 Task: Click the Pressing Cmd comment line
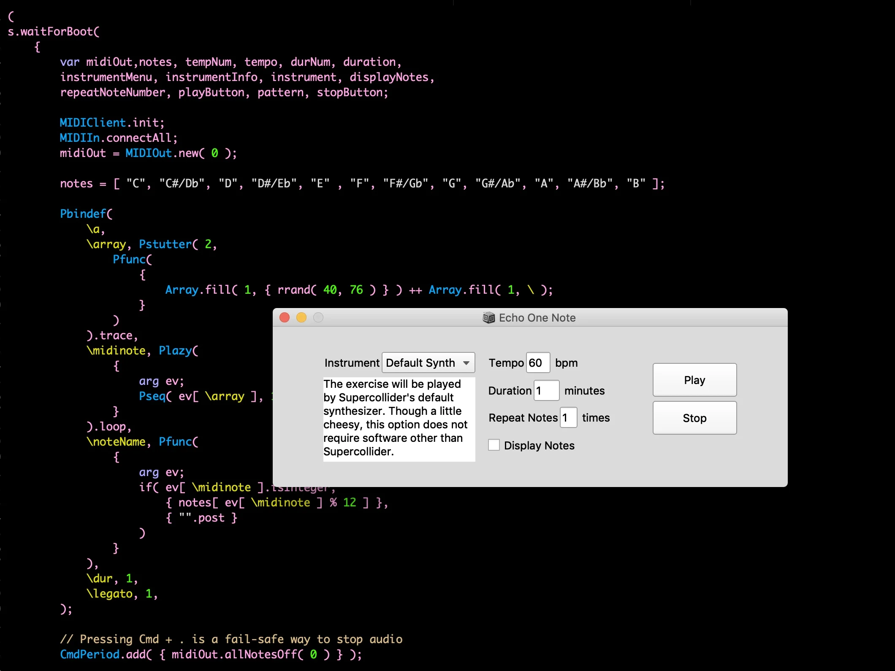(x=231, y=639)
